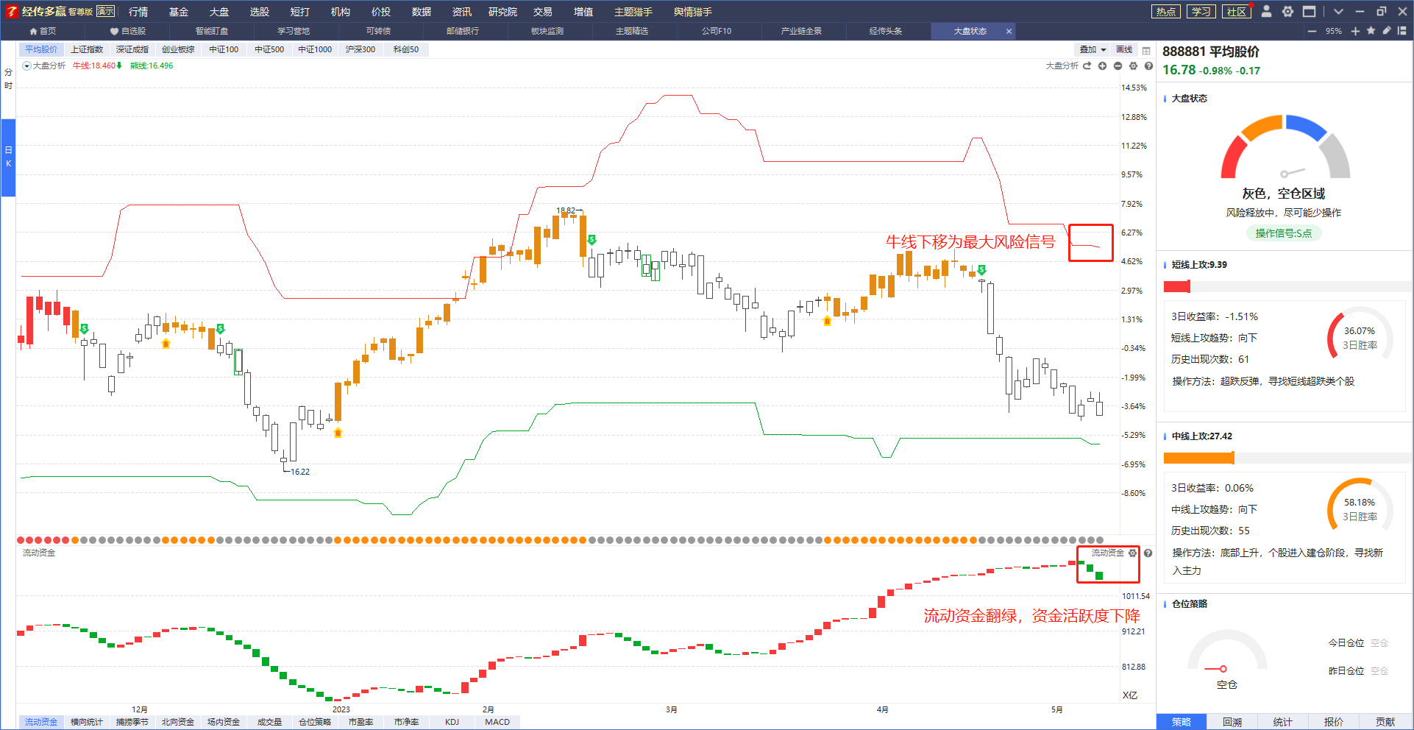Switch chart to 日K view
The height and width of the screenshot is (730, 1414).
[8, 157]
